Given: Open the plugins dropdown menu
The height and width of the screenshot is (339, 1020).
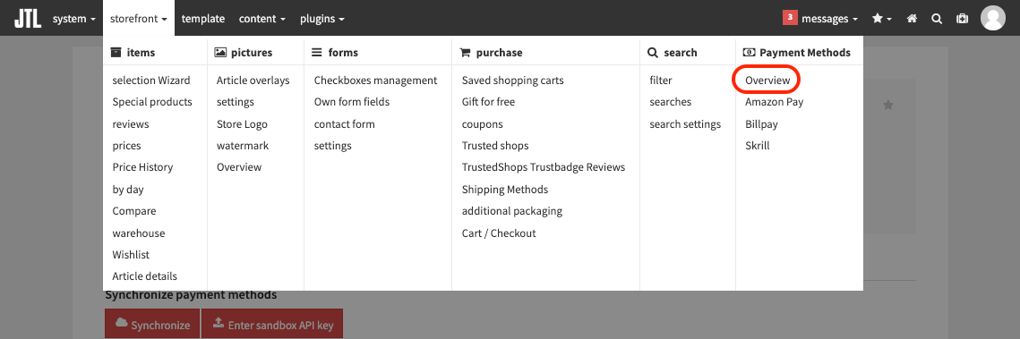Looking at the screenshot, I should (322, 19).
